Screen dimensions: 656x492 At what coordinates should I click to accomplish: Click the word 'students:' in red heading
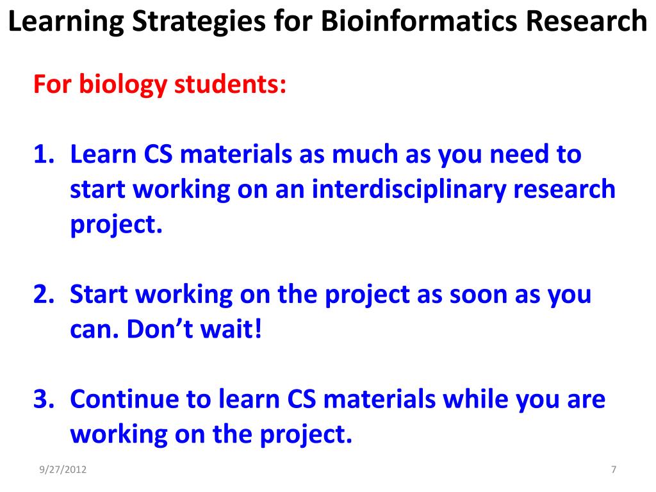(230, 84)
